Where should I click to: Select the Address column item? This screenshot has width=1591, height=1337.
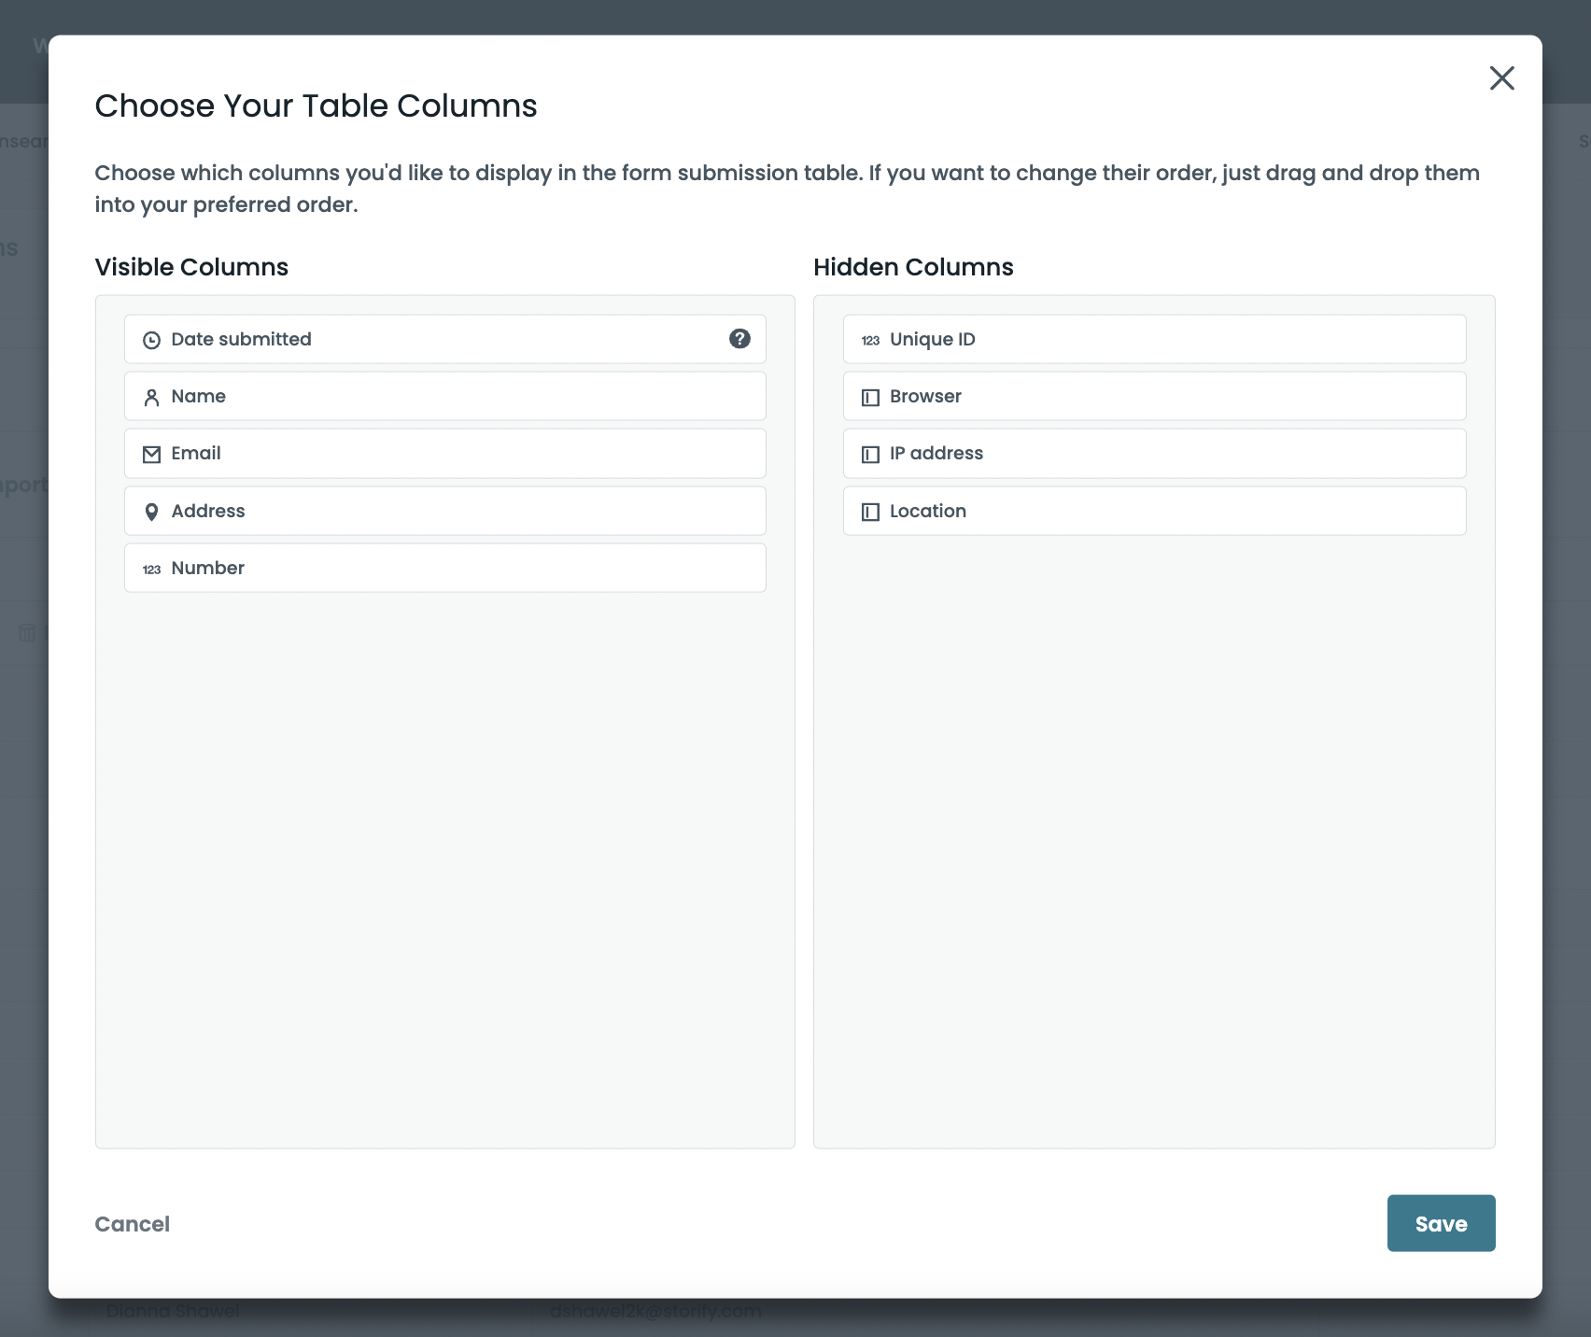(x=444, y=511)
